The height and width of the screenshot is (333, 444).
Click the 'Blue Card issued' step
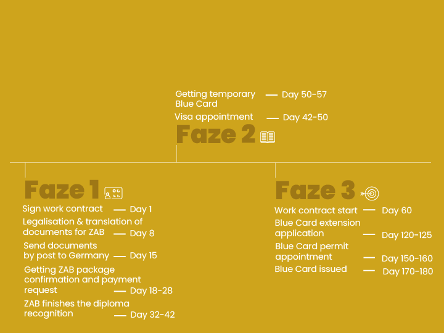[311, 269]
